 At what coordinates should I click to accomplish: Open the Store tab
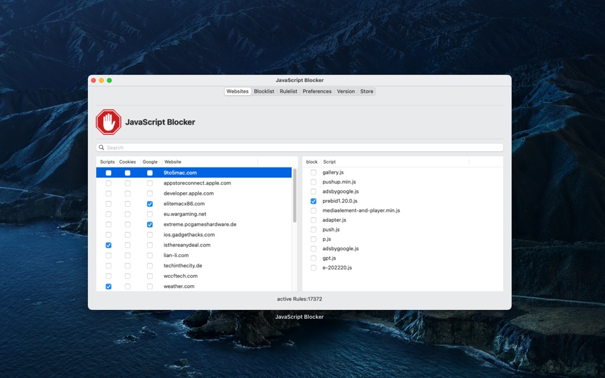click(x=367, y=92)
